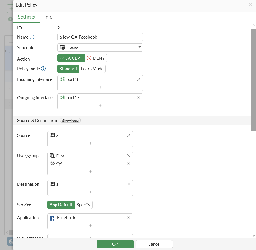Image resolution: width=256 pixels, height=250 pixels.
Task: Click Show logic button
Action: pyautogui.click(x=70, y=121)
